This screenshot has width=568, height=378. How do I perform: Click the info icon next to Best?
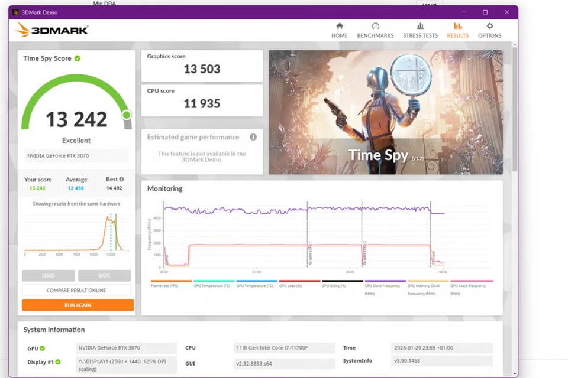click(x=122, y=179)
